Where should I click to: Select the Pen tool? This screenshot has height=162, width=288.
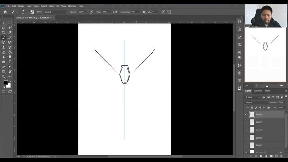[x=4, y=67]
